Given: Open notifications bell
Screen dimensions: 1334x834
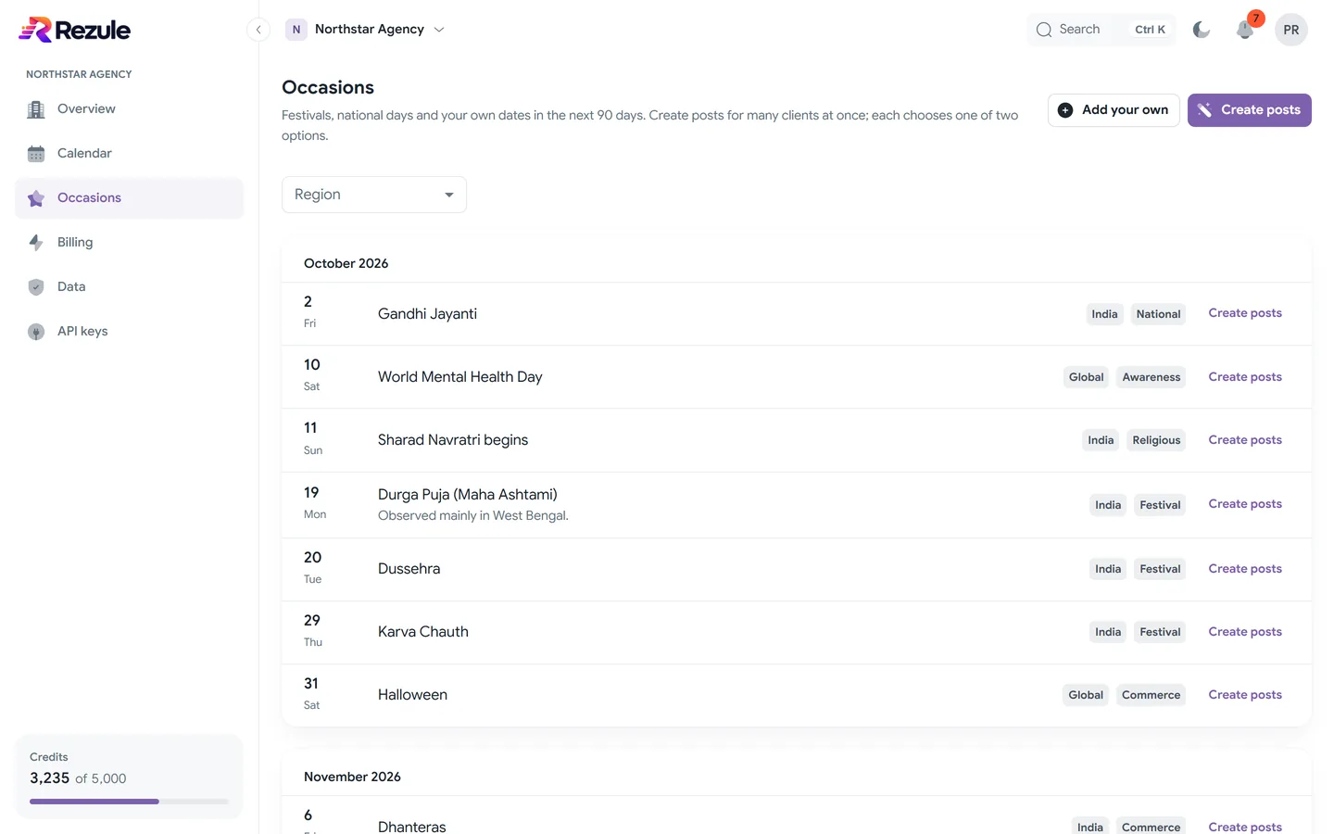Looking at the screenshot, I should (1245, 30).
